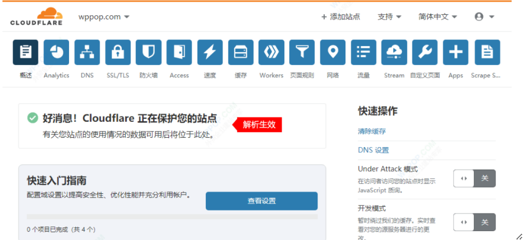This screenshot has width=526, height=240.
Task: Open the DNS network icon
Action: coord(87,53)
